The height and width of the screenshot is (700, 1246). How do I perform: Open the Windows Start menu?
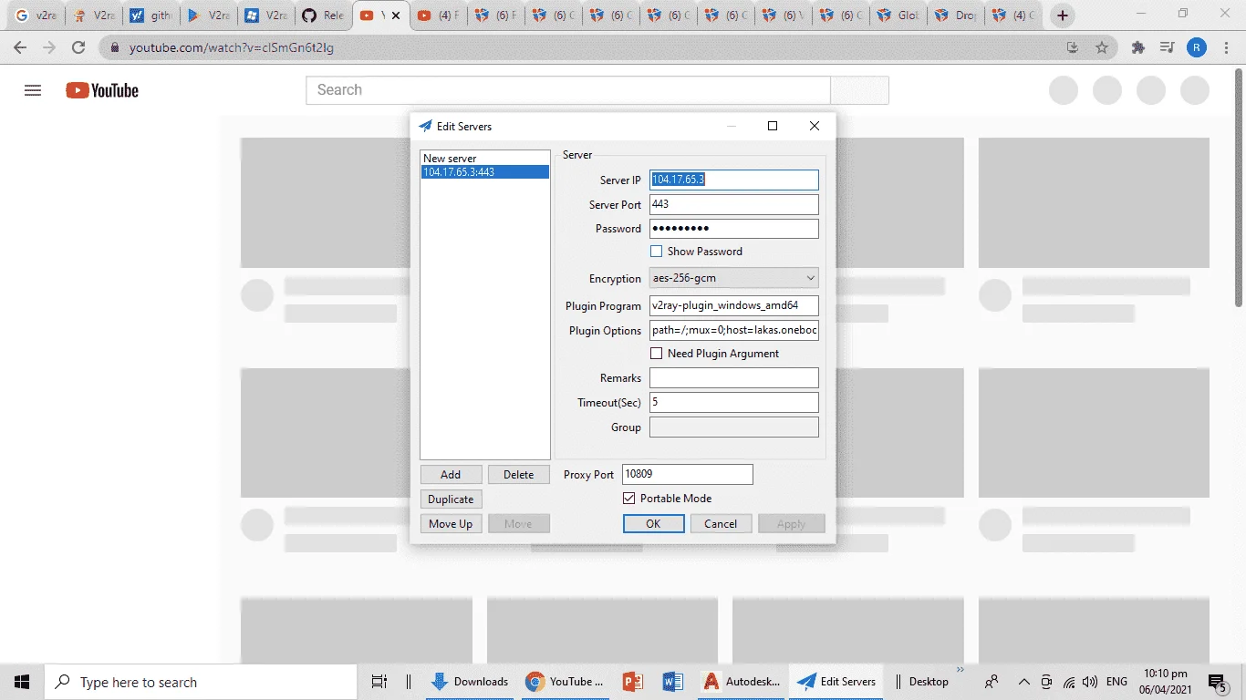click(22, 682)
